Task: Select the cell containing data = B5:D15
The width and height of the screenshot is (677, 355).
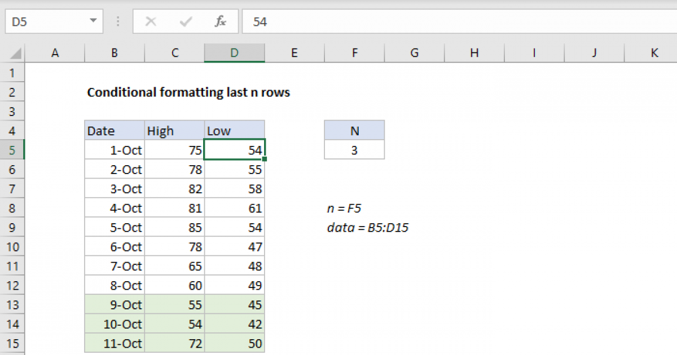Action: [x=368, y=227]
